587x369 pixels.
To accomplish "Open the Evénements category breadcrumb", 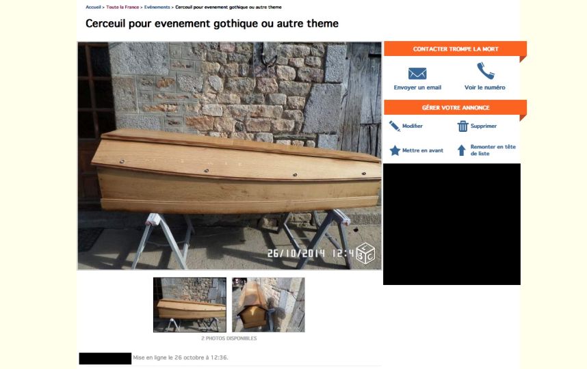I will pos(157,7).
